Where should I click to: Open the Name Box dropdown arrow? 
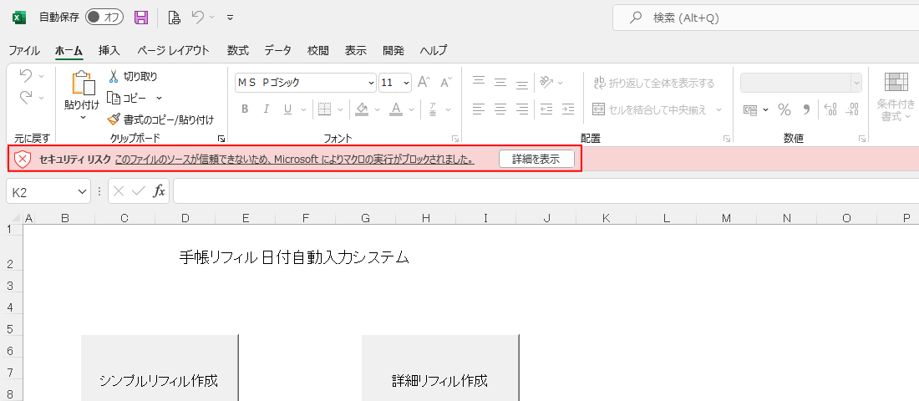(82, 191)
